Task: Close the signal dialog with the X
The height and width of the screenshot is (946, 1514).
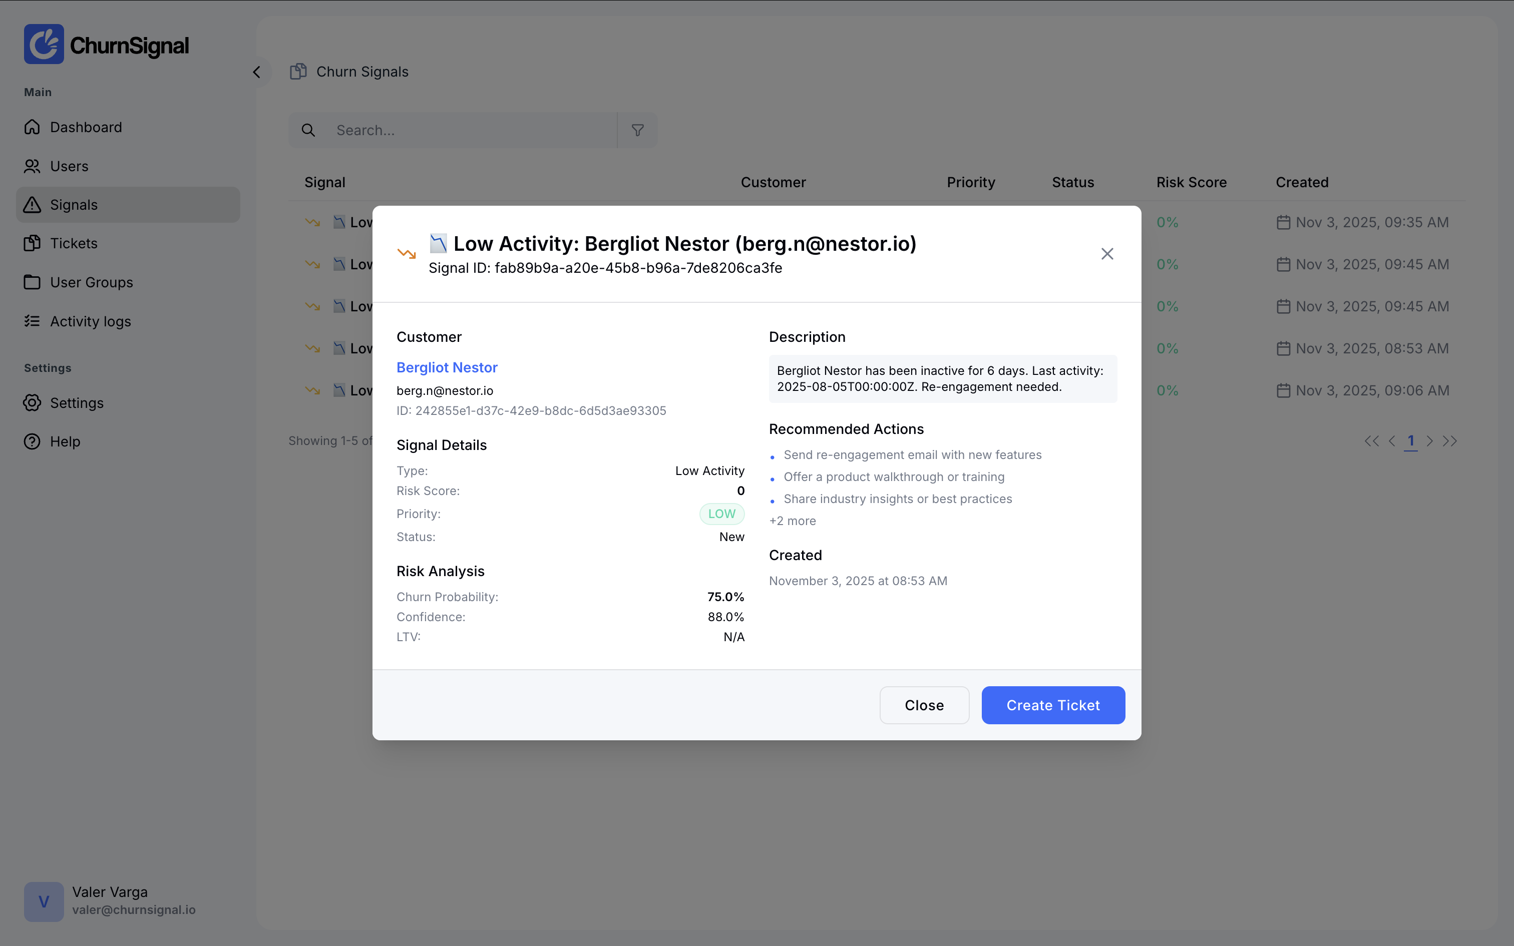Action: tap(1107, 254)
